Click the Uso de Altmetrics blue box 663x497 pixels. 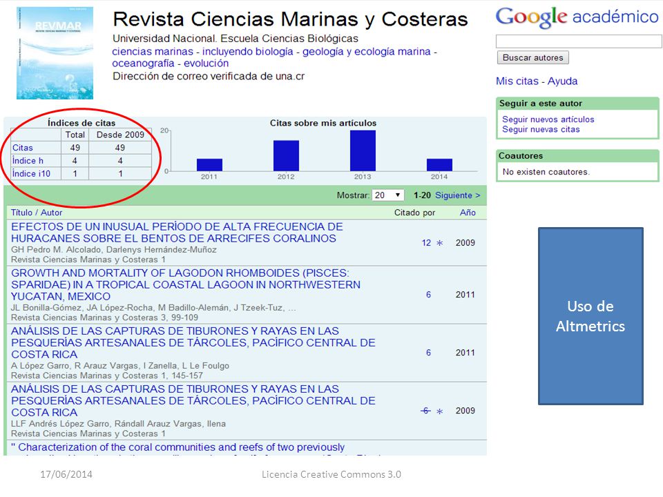tap(590, 316)
